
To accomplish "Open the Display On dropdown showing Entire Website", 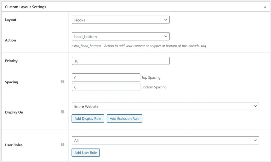I will point(165,106).
